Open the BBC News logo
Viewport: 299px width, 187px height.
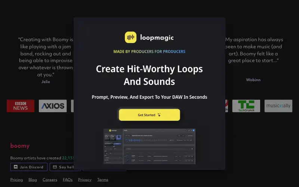pyautogui.click(x=21, y=106)
